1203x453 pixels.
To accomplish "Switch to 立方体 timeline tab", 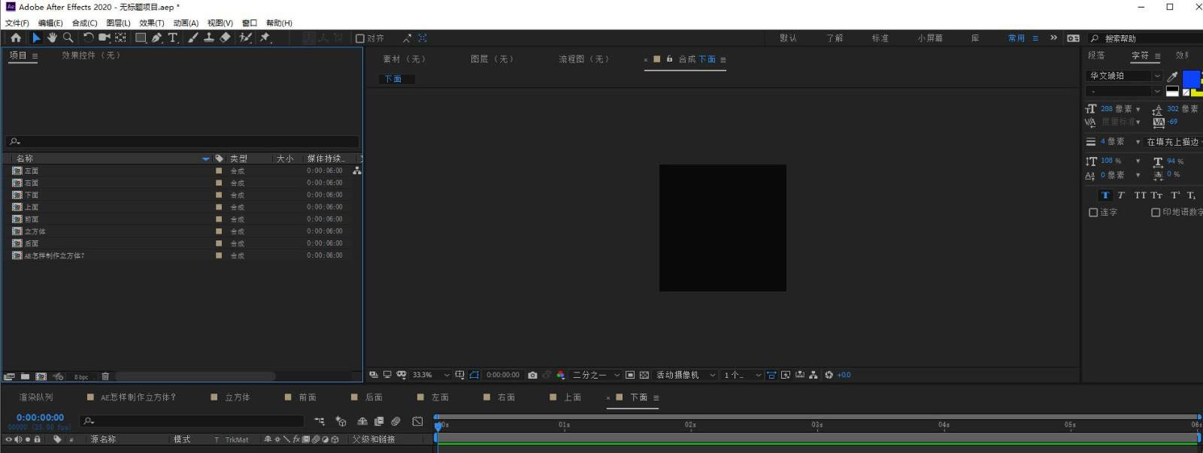I will (x=238, y=397).
